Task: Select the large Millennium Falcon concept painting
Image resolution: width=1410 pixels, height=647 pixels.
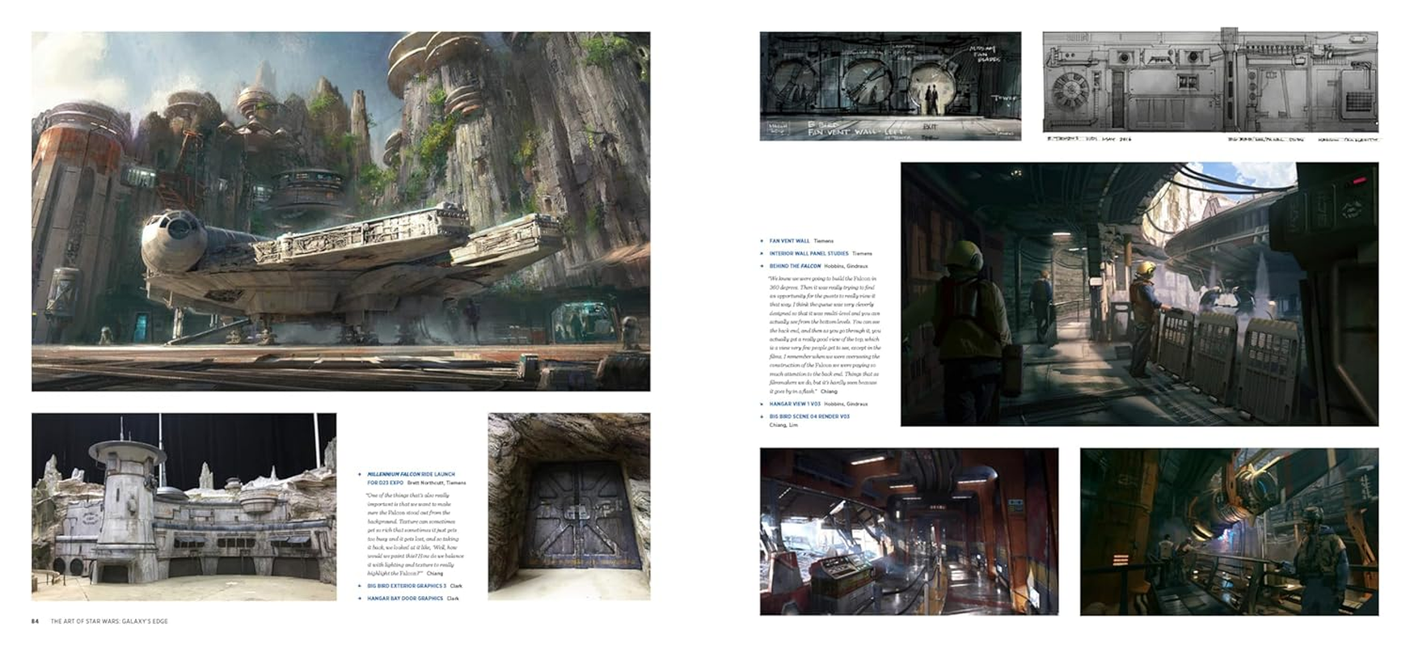Action: [340, 211]
